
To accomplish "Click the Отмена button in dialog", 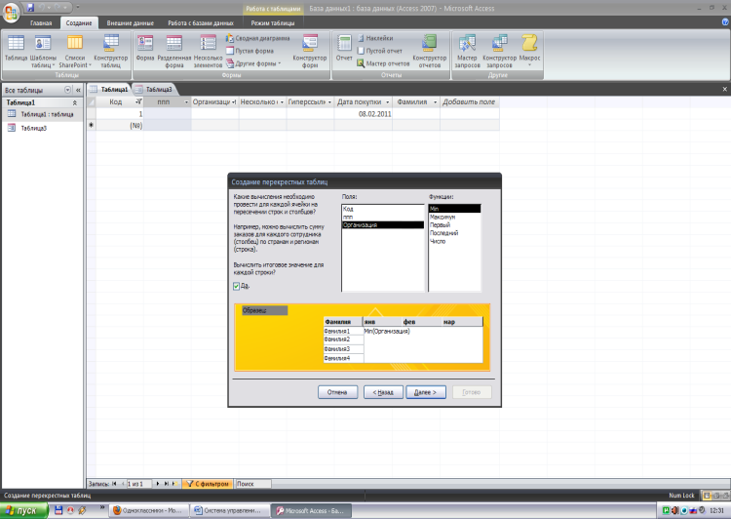I will [x=337, y=392].
